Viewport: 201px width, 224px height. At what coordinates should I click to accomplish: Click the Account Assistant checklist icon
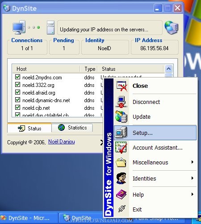(121, 147)
